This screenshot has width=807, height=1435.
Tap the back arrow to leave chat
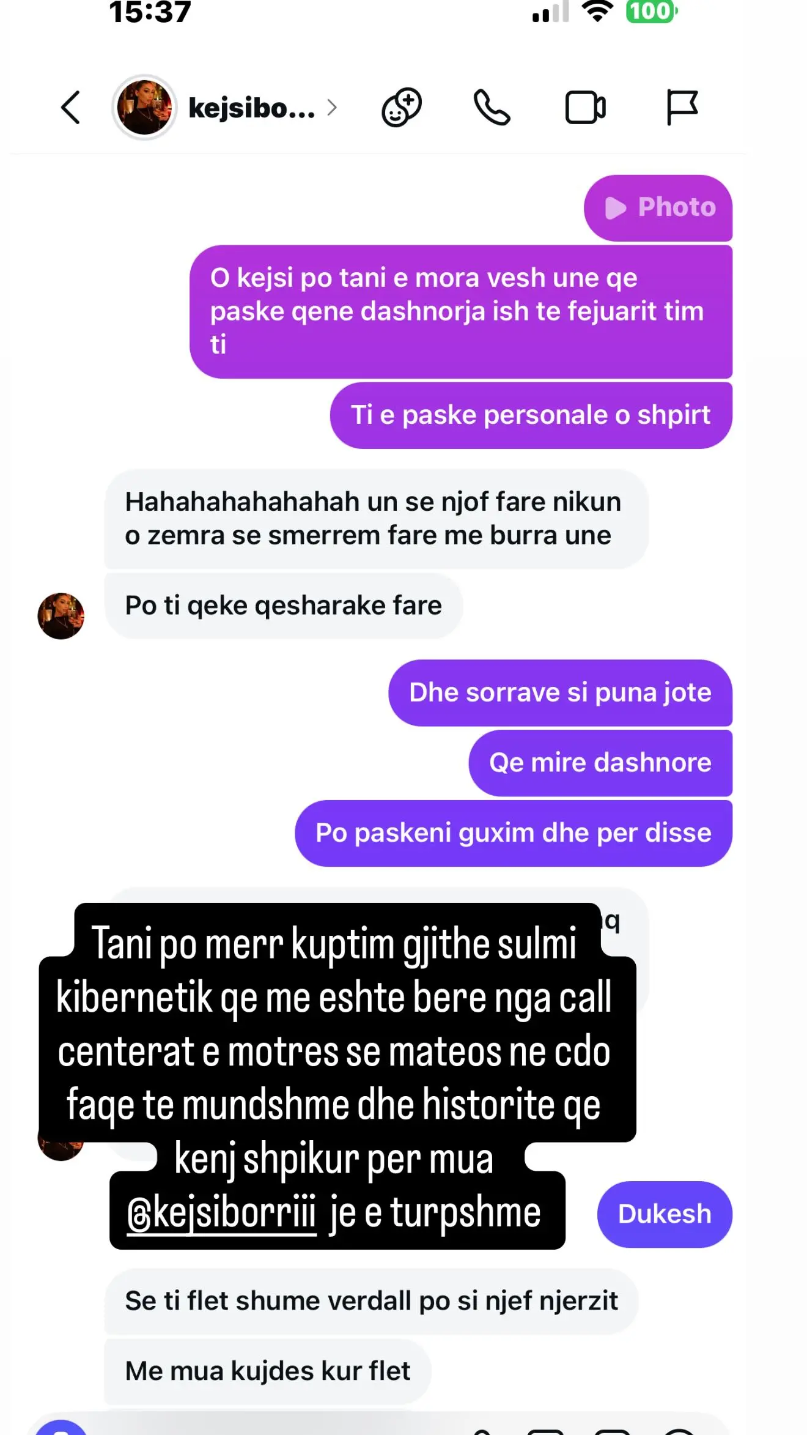pyautogui.click(x=71, y=108)
